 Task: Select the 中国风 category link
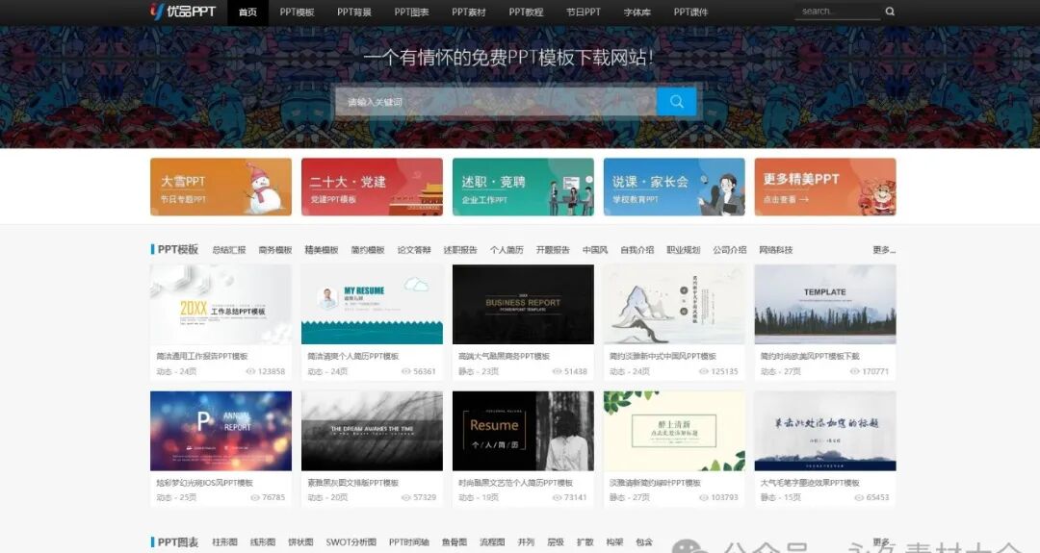coord(595,250)
